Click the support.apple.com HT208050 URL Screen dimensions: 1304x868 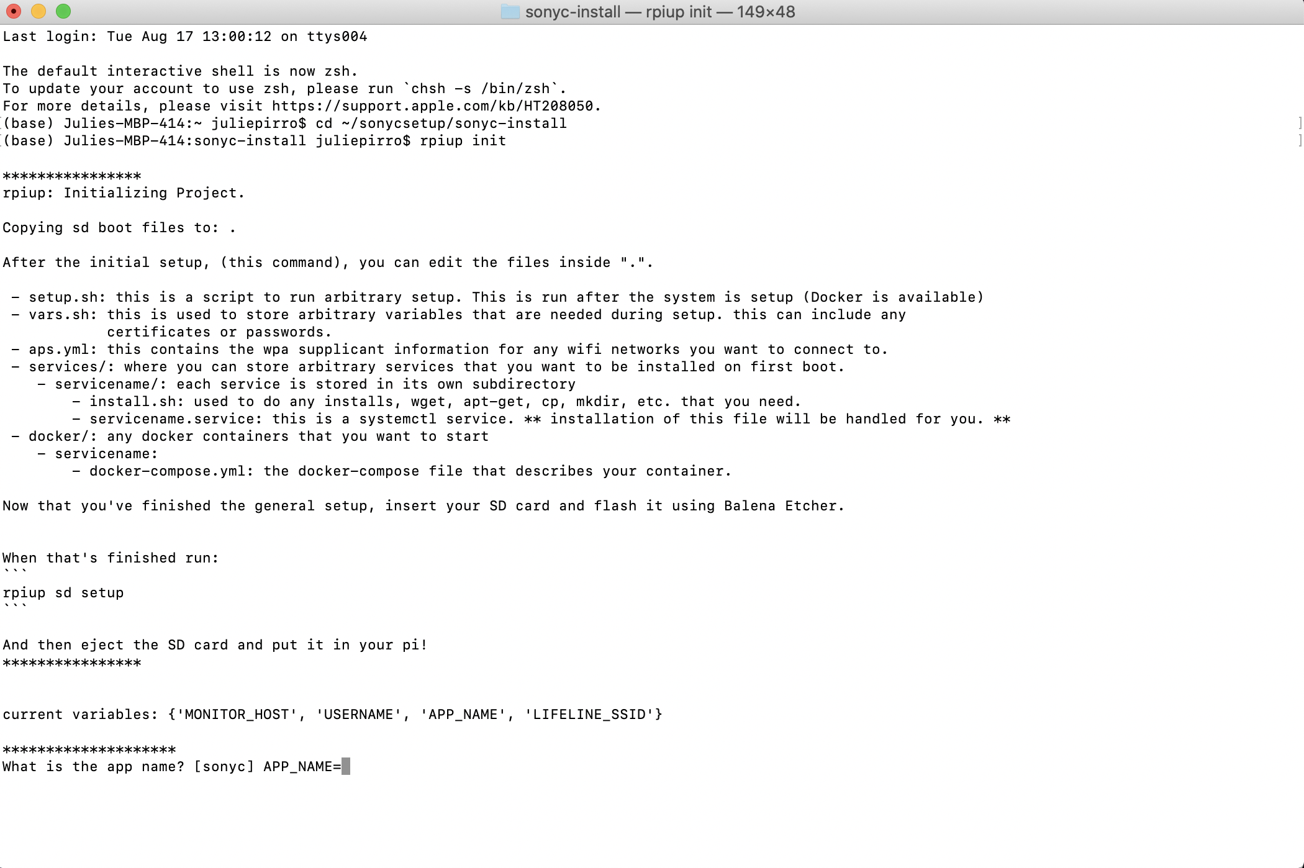coord(432,106)
